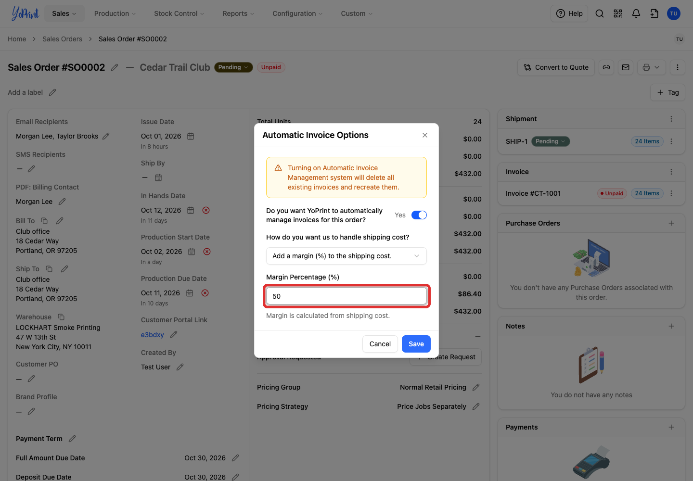
Task: Open the Issue Date calendar icon
Action: click(x=191, y=136)
